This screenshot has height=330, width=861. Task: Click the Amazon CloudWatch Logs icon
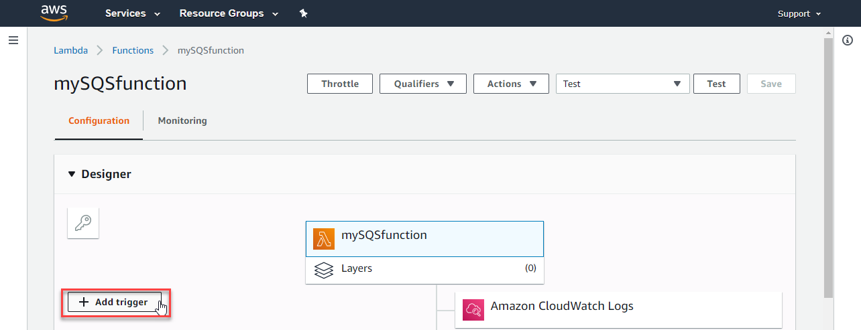pos(473,309)
